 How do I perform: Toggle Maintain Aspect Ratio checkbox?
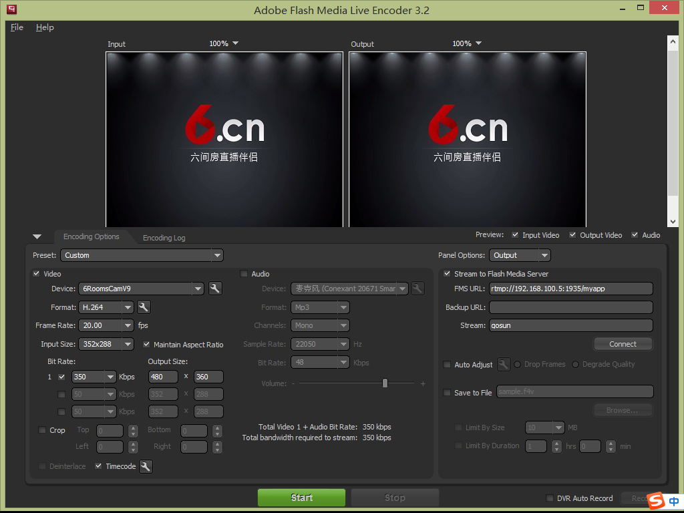[x=146, y=344]
